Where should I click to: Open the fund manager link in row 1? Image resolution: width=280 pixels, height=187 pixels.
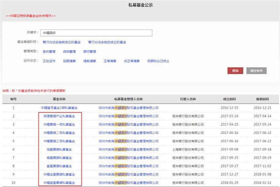click(128, 108)
